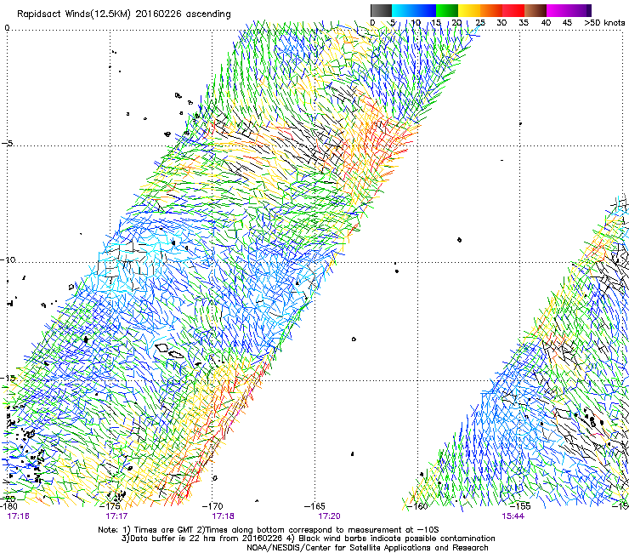Click the purple "17:16" time label
Image resolution: width=629 pixels, height=553 pixels.
click(19, 516)
